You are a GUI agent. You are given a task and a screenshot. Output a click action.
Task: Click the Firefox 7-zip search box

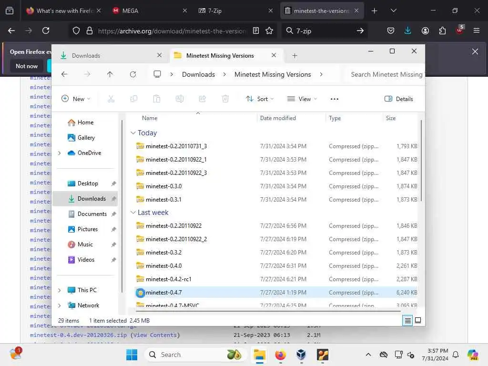[x=325, y=30]
